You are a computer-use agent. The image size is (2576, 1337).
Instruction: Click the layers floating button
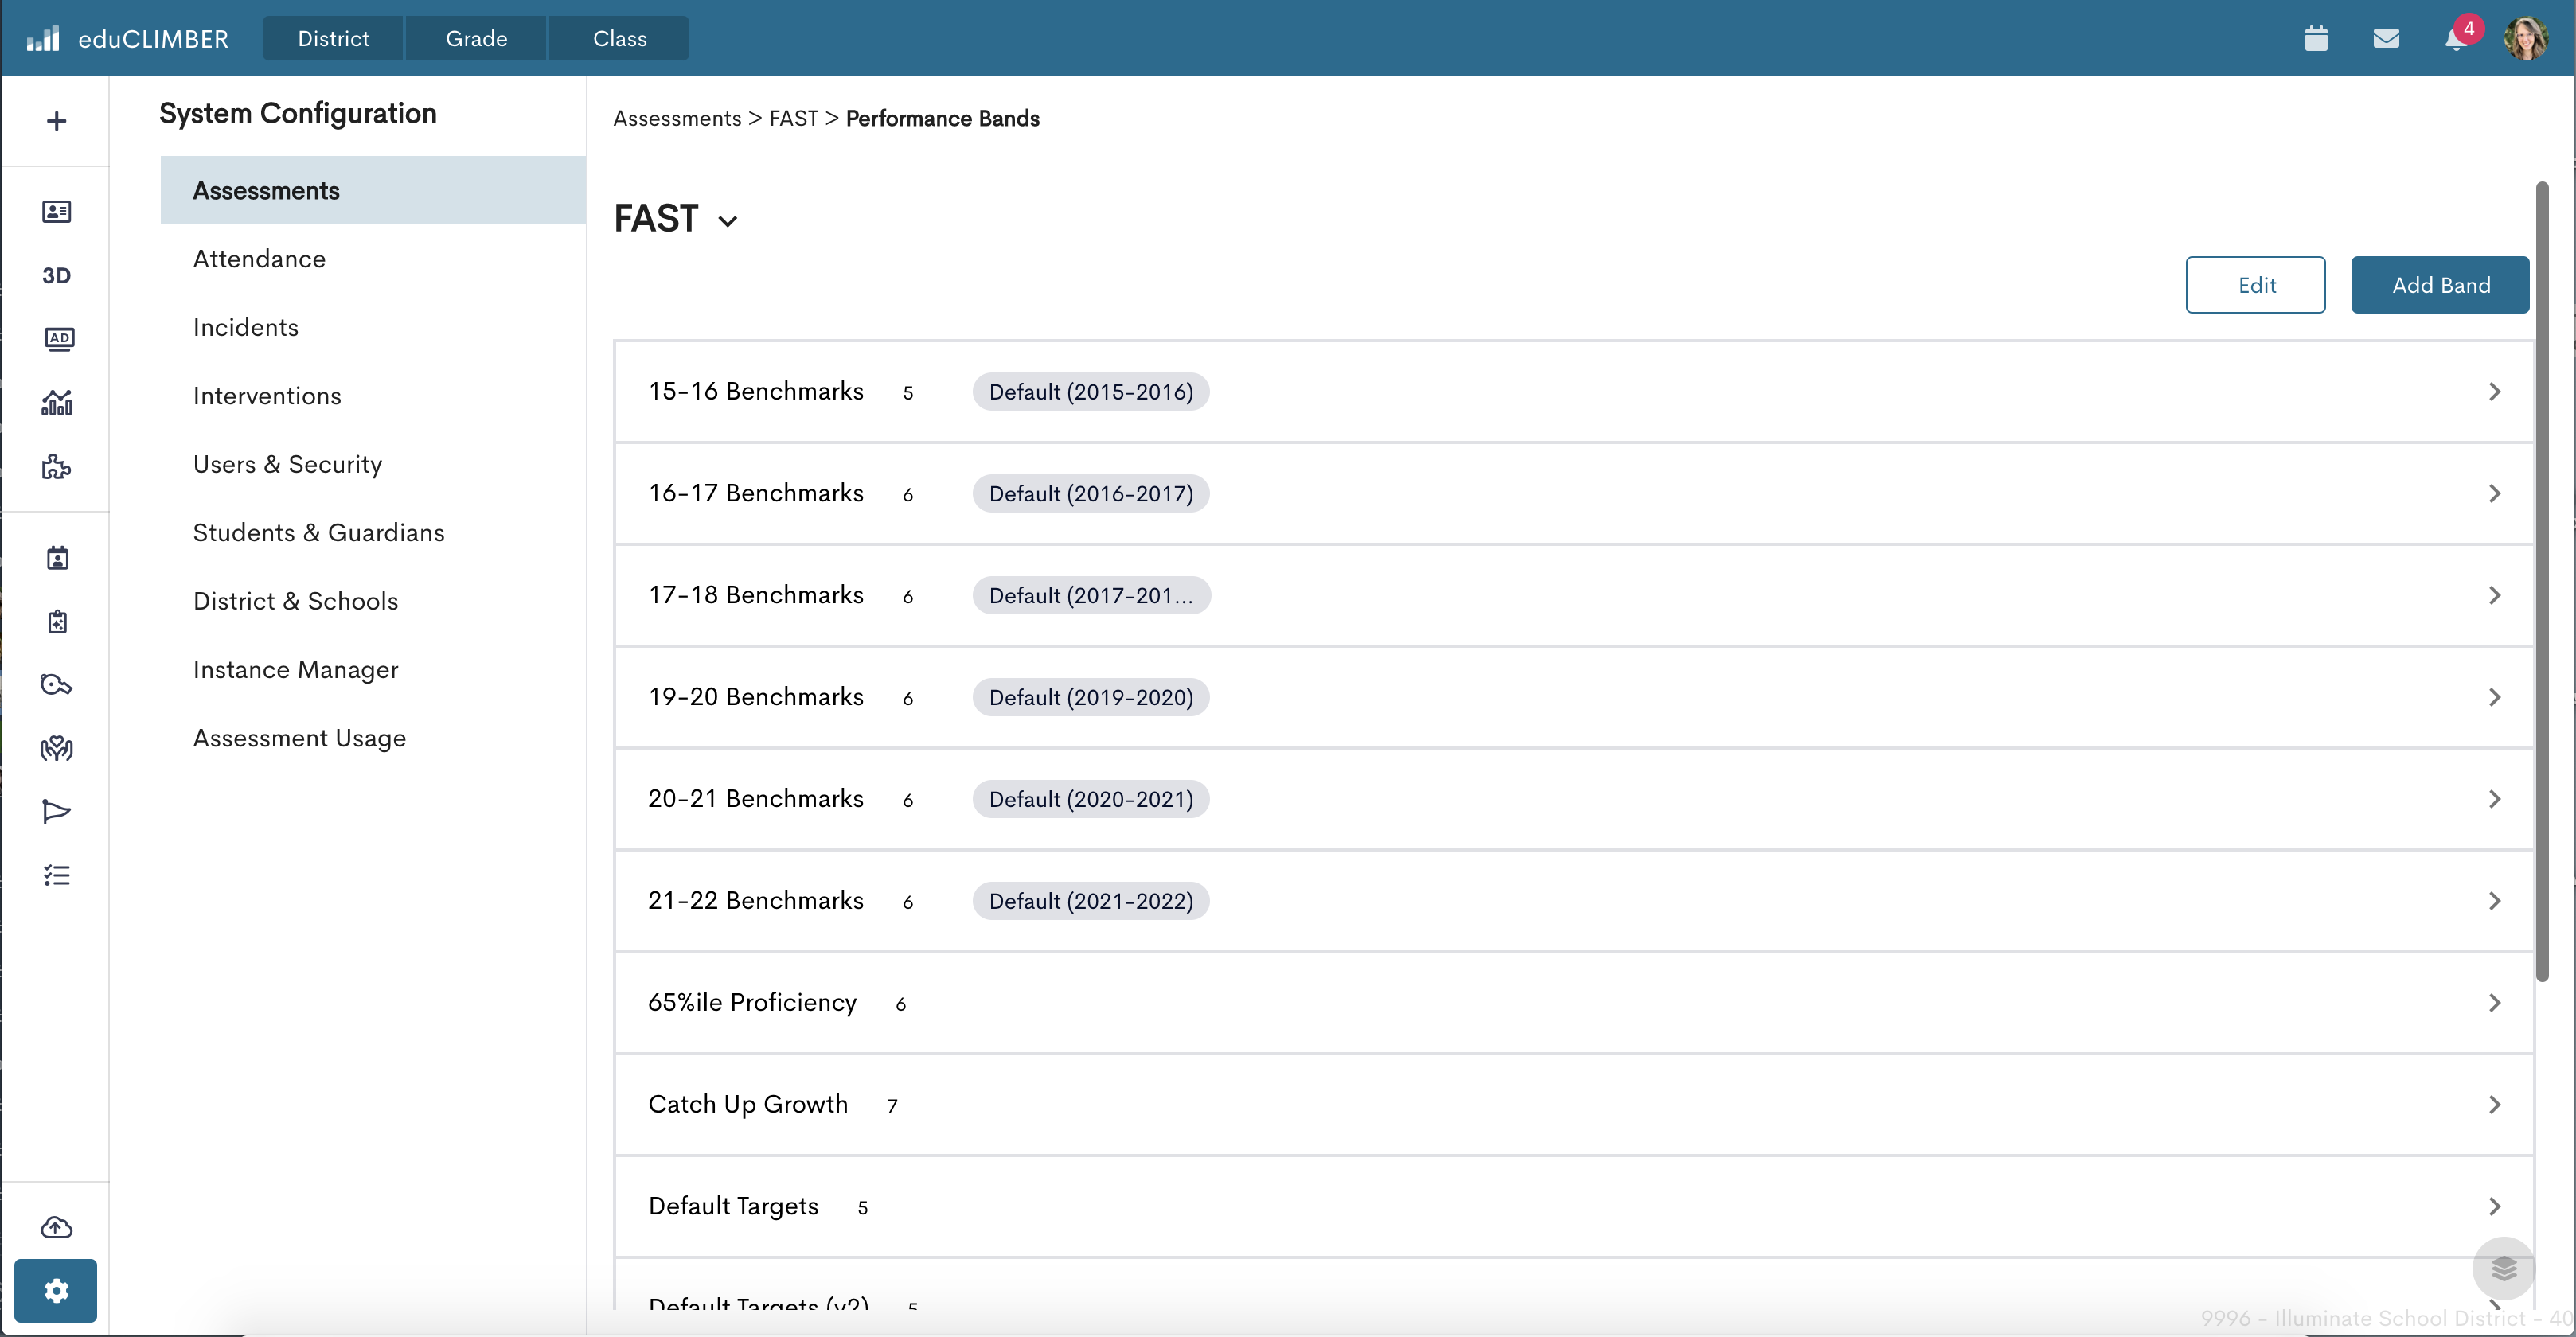(2503, 1268)
